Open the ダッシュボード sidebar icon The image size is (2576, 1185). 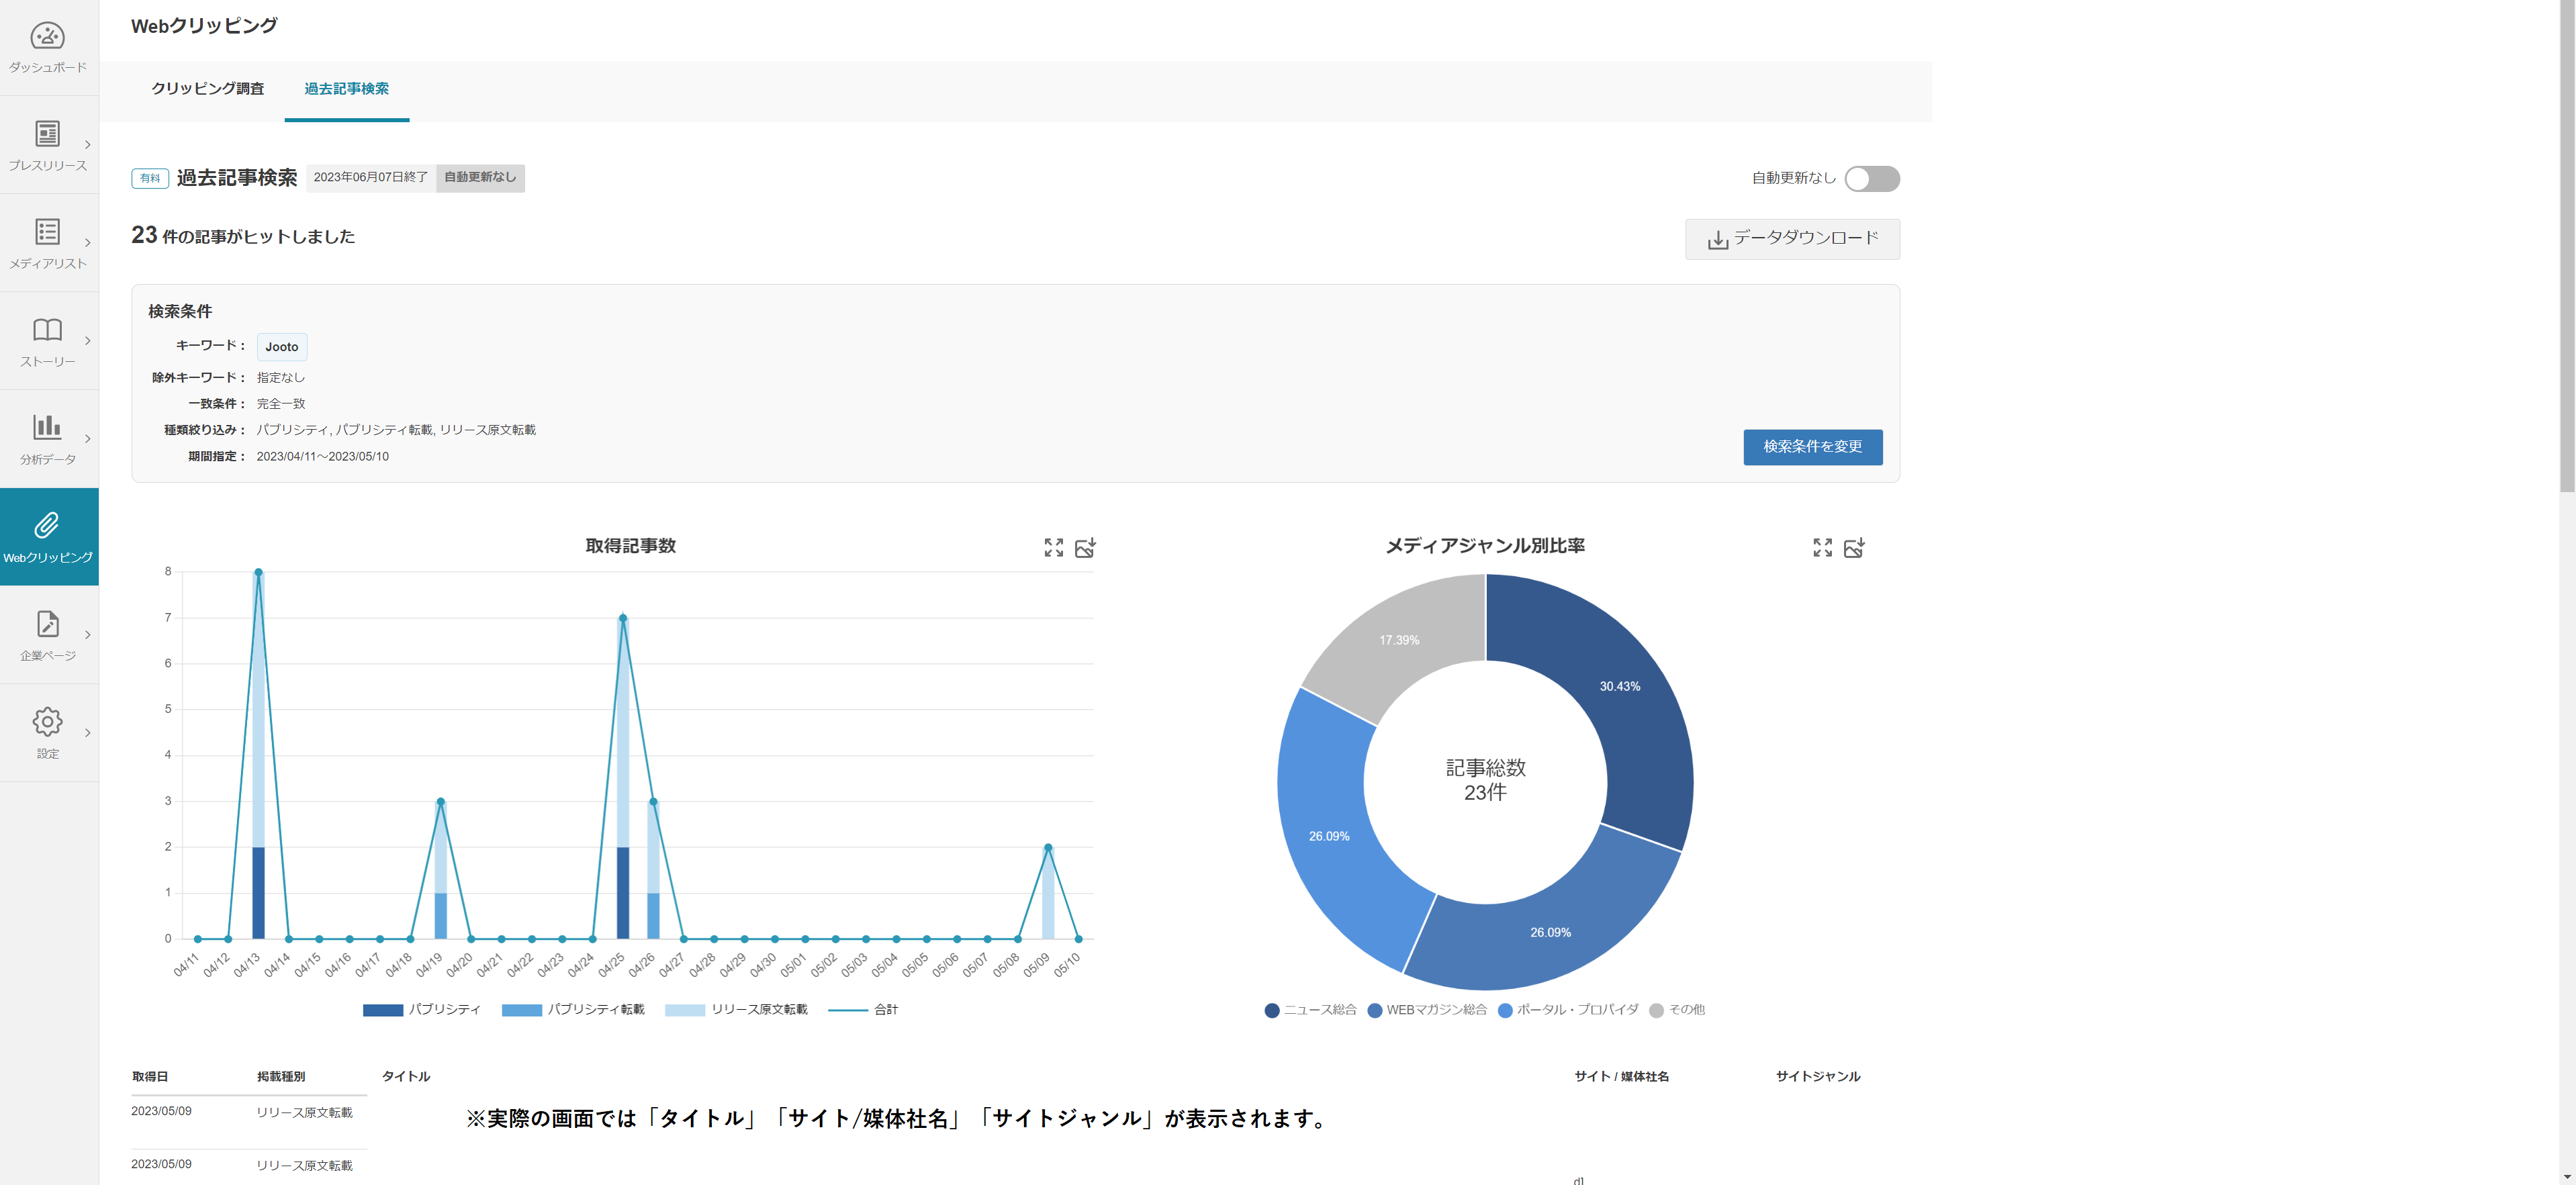(48, 37)
